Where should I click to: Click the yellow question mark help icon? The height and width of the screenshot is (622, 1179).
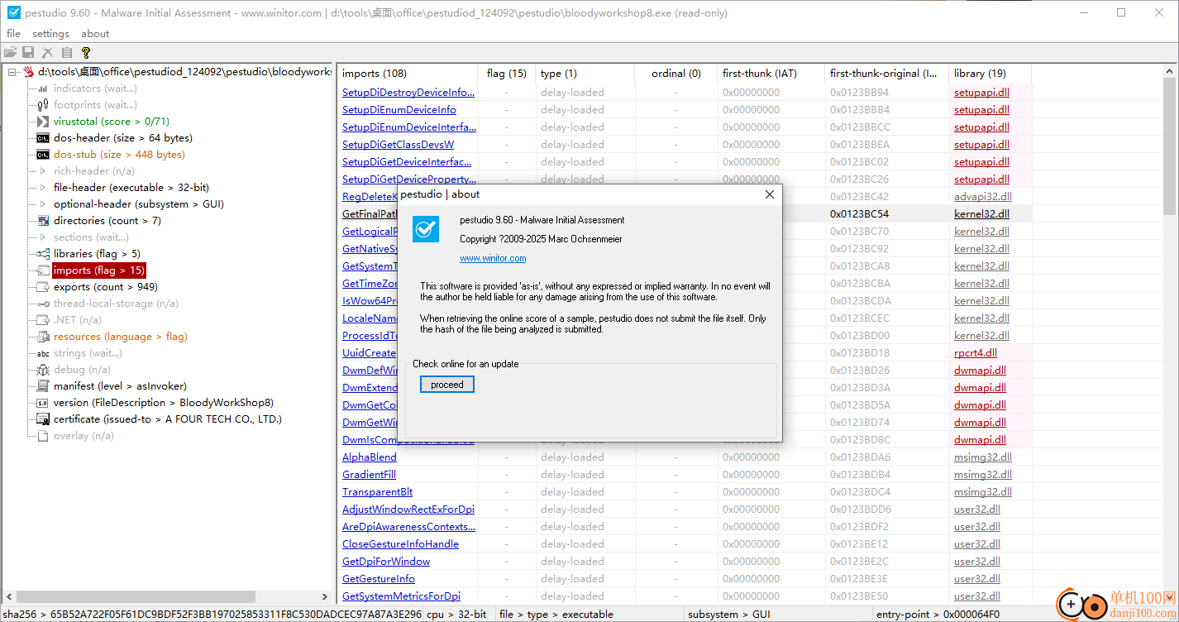pyautogui.click(x=85, y=52)
